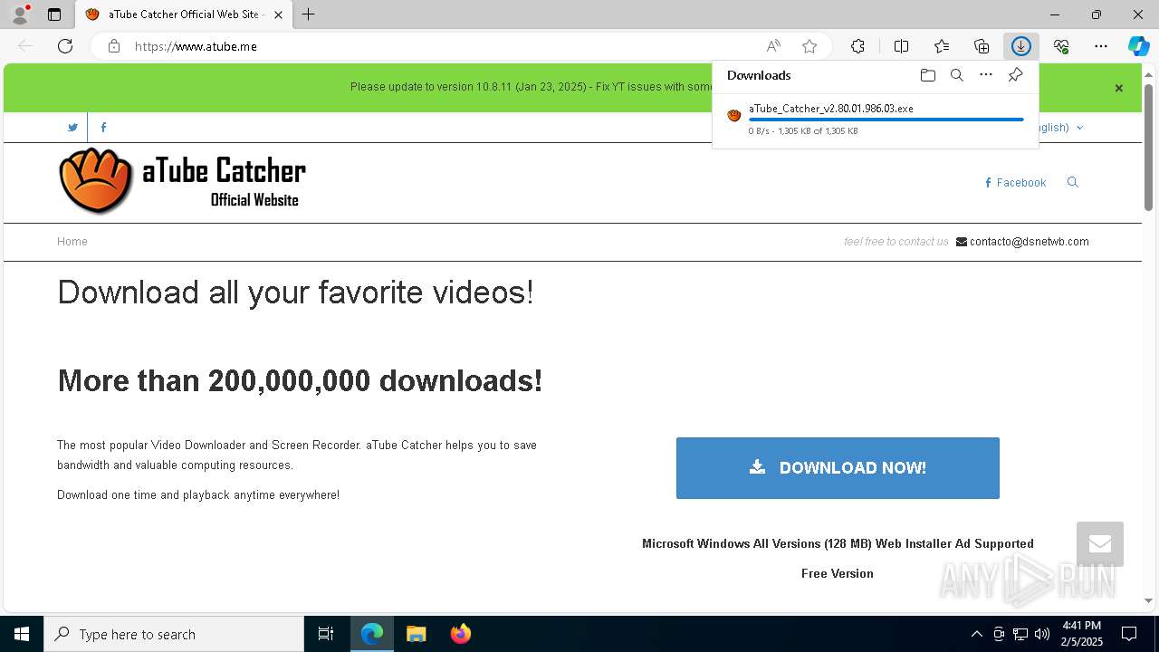The image size is (1159, 652).
Task: Open the Extensions puzzle icon
Action: point(857,46)
